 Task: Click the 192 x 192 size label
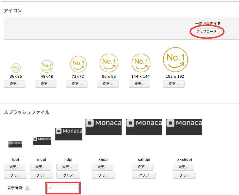(175, 76)
